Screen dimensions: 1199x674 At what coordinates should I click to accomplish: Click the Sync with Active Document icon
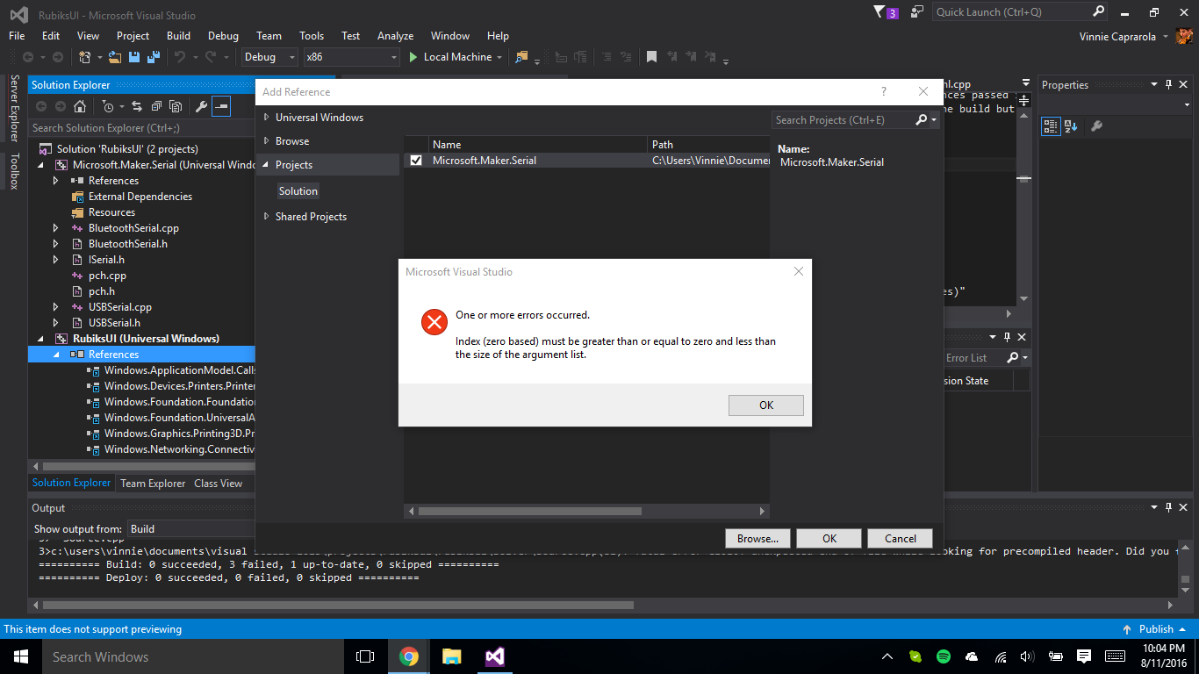[137, 106]
